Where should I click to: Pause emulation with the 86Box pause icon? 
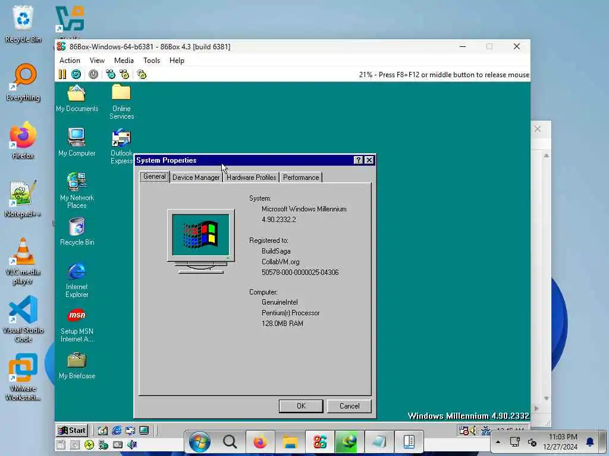click(x=62, y=74)
